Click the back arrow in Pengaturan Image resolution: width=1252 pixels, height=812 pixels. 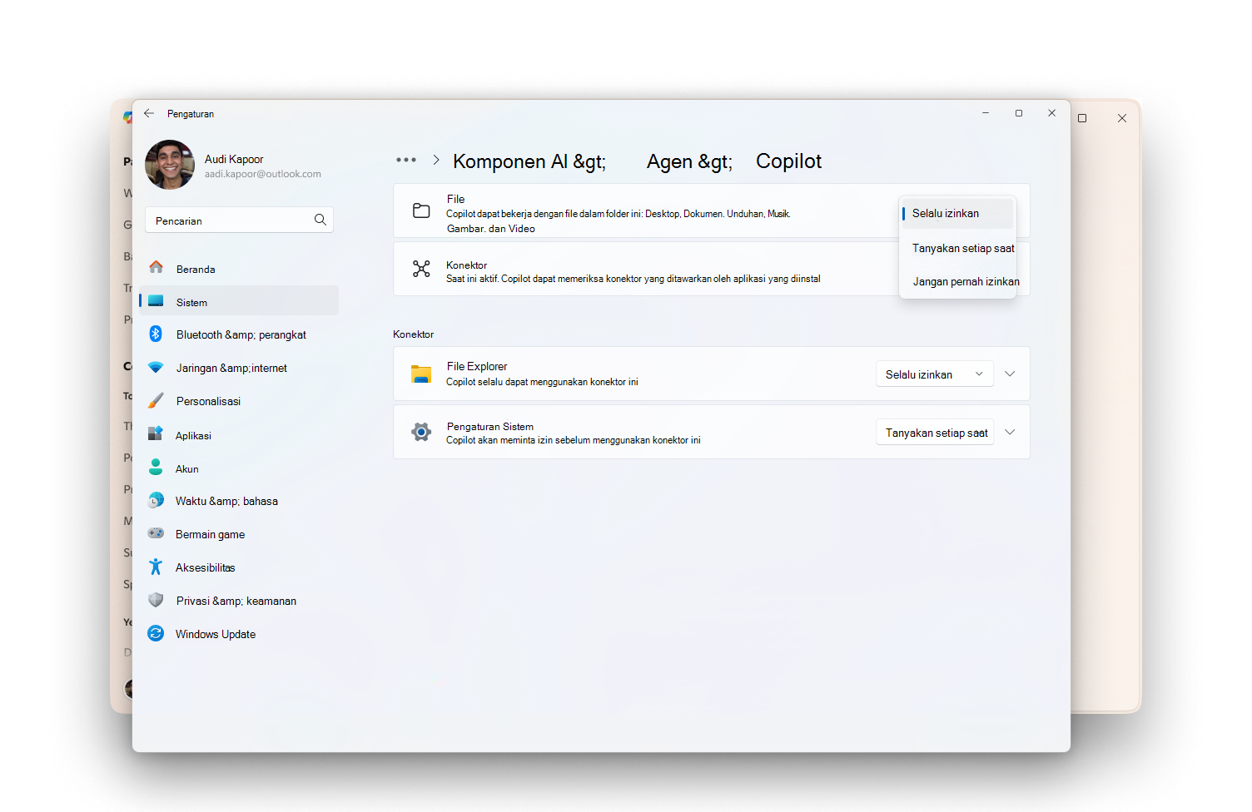point(149,113)
